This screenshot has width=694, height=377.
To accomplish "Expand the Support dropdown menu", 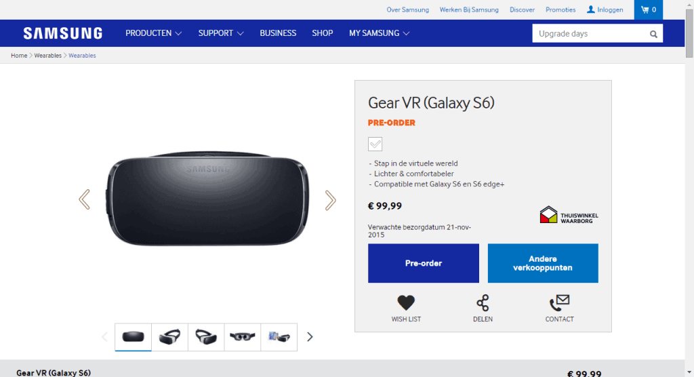I will coord(221,33).
